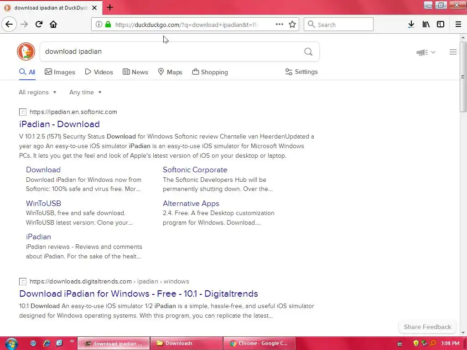467x350 pixels.
Task: Go back to the previous page
Action: [9, 24]
